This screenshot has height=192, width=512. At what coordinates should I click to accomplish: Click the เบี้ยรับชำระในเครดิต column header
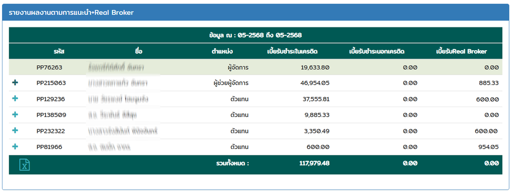click(292, 52)
